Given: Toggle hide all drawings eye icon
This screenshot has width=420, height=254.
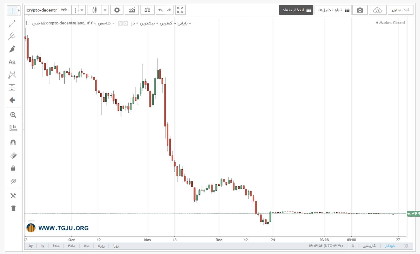Looking at the screenshot, I should pyautogui.click(x=13, y=181).
